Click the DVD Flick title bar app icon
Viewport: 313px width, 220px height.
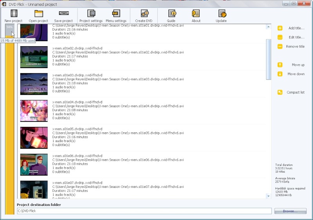point(4,4)
